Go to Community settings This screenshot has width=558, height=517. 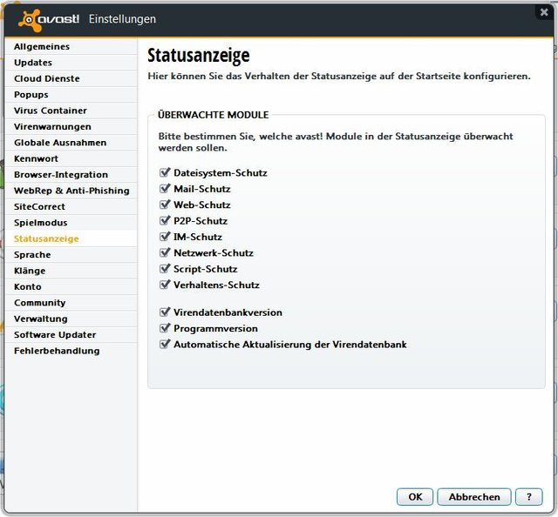71,302
